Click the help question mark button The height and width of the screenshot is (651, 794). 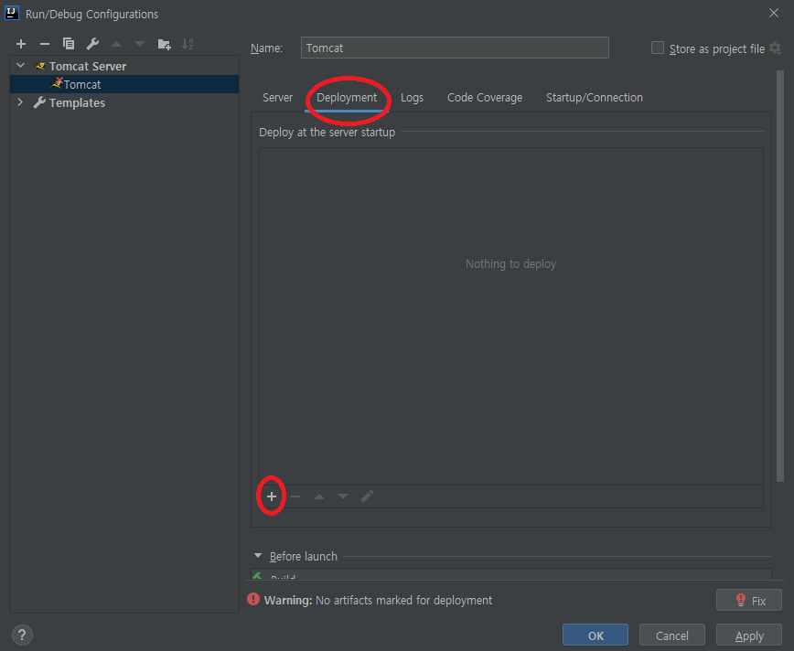[x=22, y=635]
